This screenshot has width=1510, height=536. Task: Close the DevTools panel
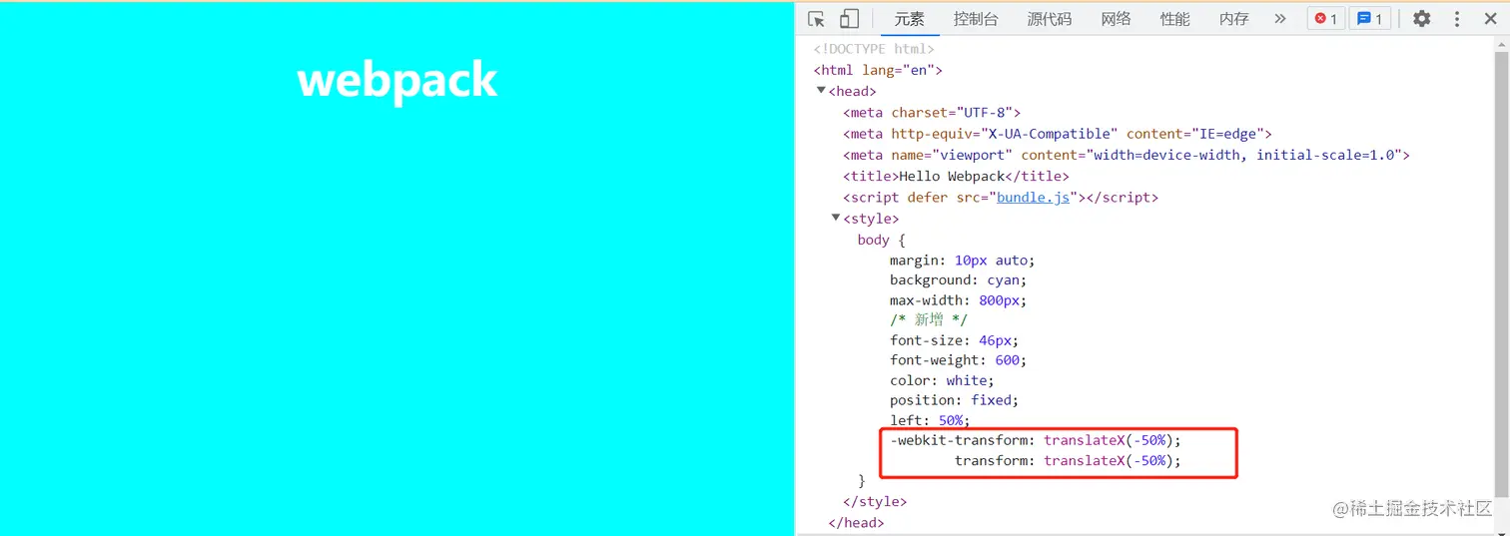pos(1490,19)
